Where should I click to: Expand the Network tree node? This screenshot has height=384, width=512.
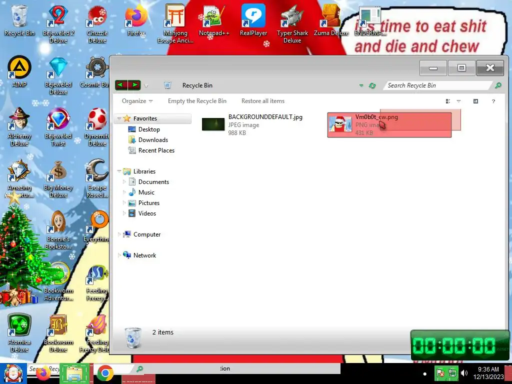119,255
